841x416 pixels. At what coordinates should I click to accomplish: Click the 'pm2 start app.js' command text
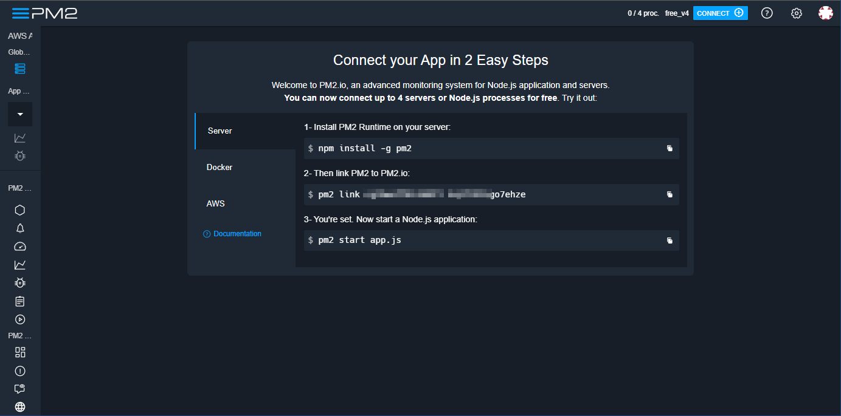tap(359, 240)
